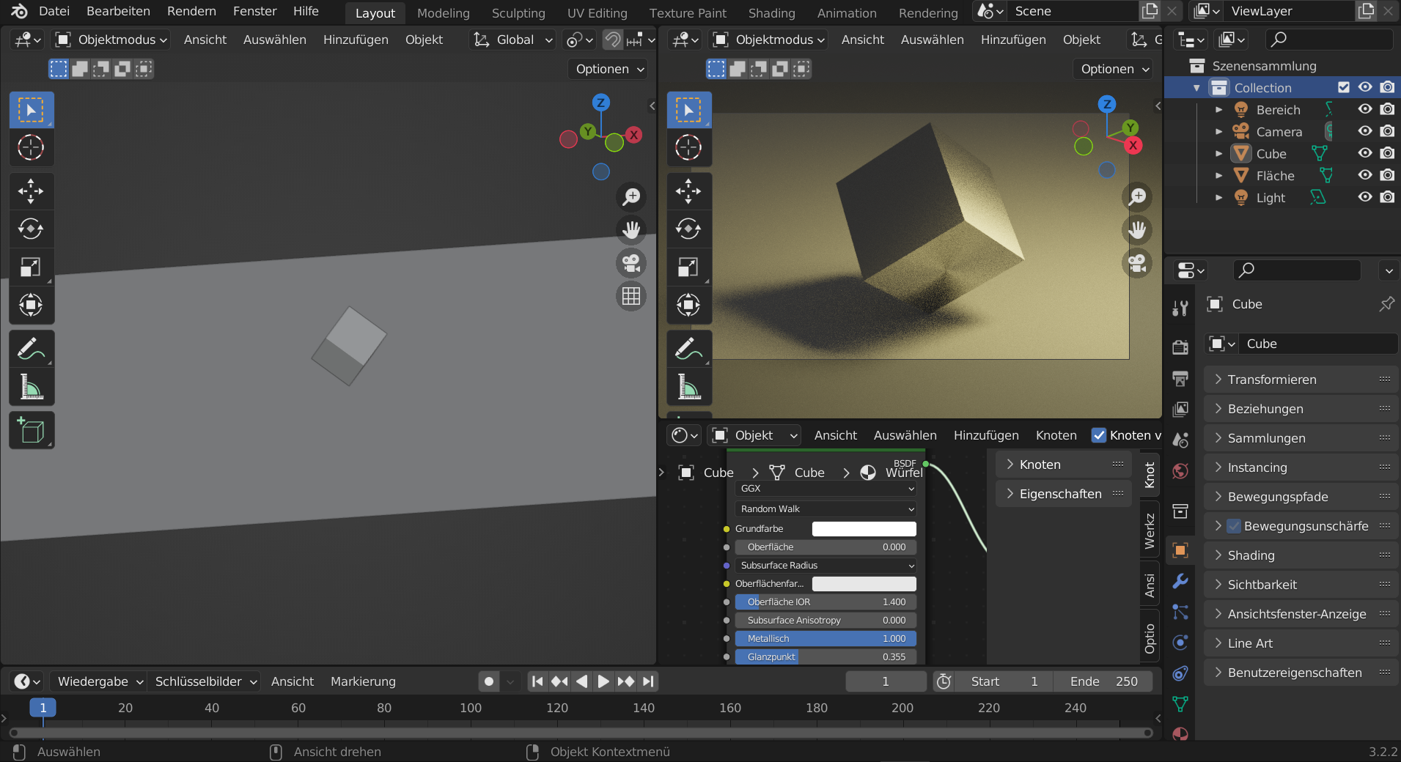Click the Grundfarbe color swatch
Image resolution: width=1401 pixels, height=762 pixels.
click(864, 529)
